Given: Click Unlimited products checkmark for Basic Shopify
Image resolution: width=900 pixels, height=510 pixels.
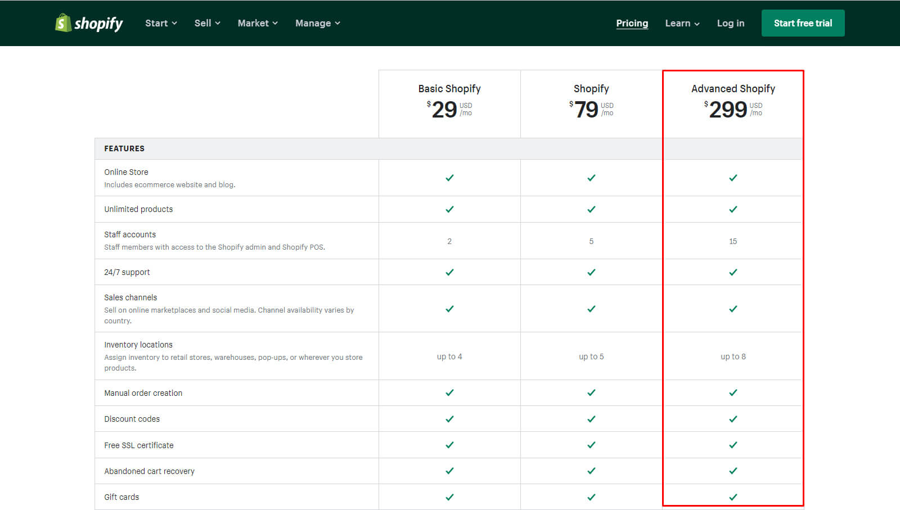Looking at the screenshot, I should coord(449,209).
